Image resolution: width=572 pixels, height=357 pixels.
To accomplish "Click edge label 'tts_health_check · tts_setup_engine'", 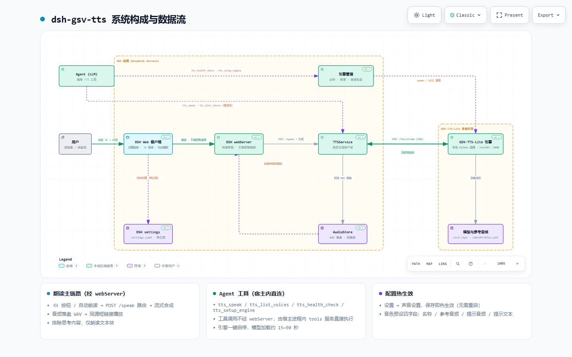I will pos(216,71).
